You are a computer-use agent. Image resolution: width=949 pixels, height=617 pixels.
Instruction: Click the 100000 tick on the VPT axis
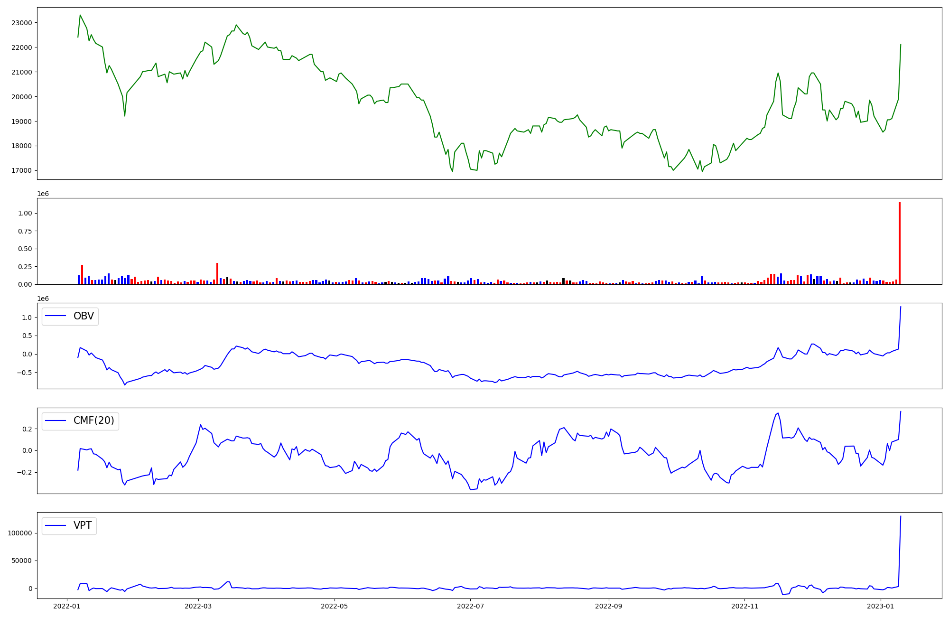pyautogui.click(x=20, y=533)
